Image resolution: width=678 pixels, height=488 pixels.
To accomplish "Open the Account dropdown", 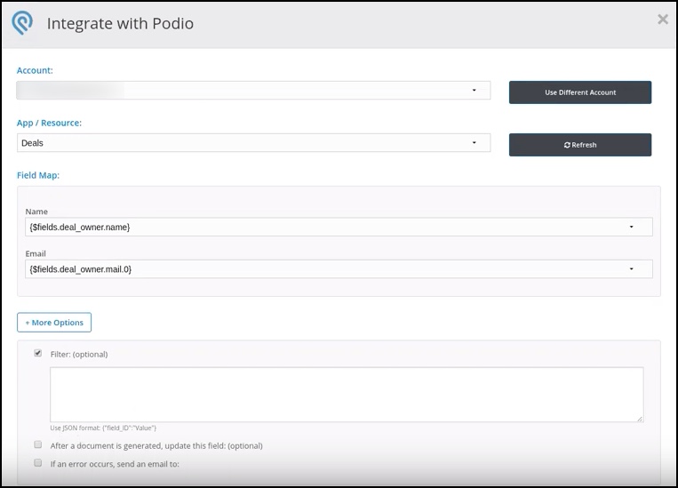I will 253,91.
